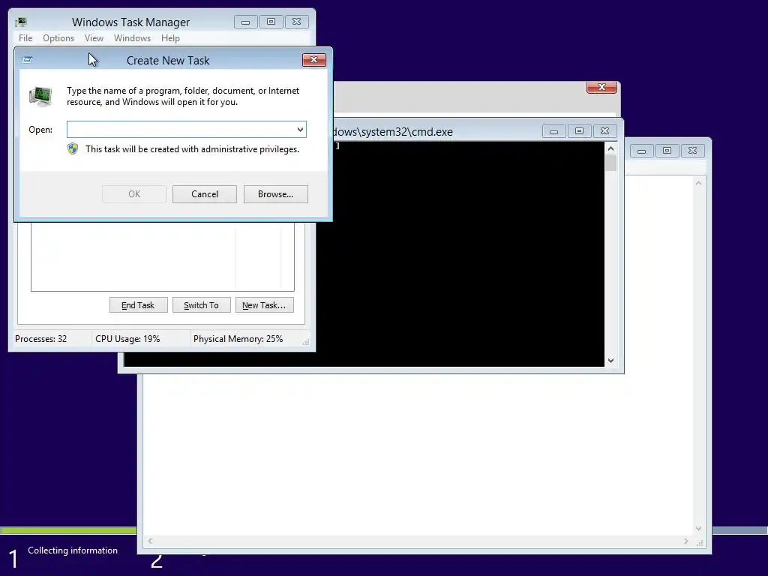Click scroll up arrow in cmd.exe window
The width and height of the screenshot is (768, 576).
point(610,148)
